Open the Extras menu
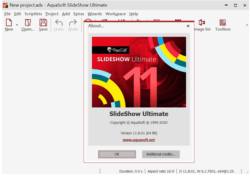This screenshot has width=251, height=176. pyautogui.click(x=79, y=14)
